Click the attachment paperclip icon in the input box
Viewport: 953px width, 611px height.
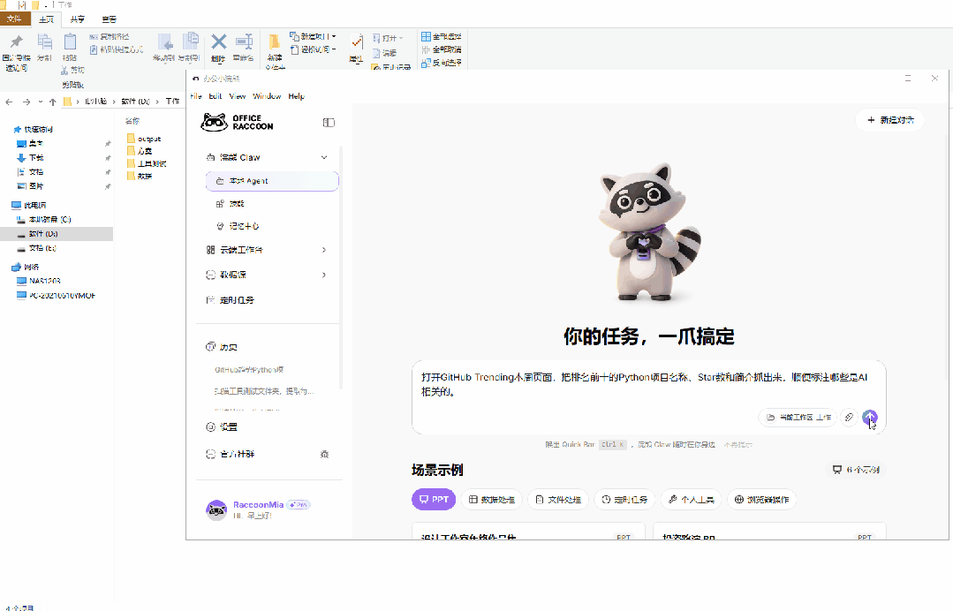coord(849,418)
